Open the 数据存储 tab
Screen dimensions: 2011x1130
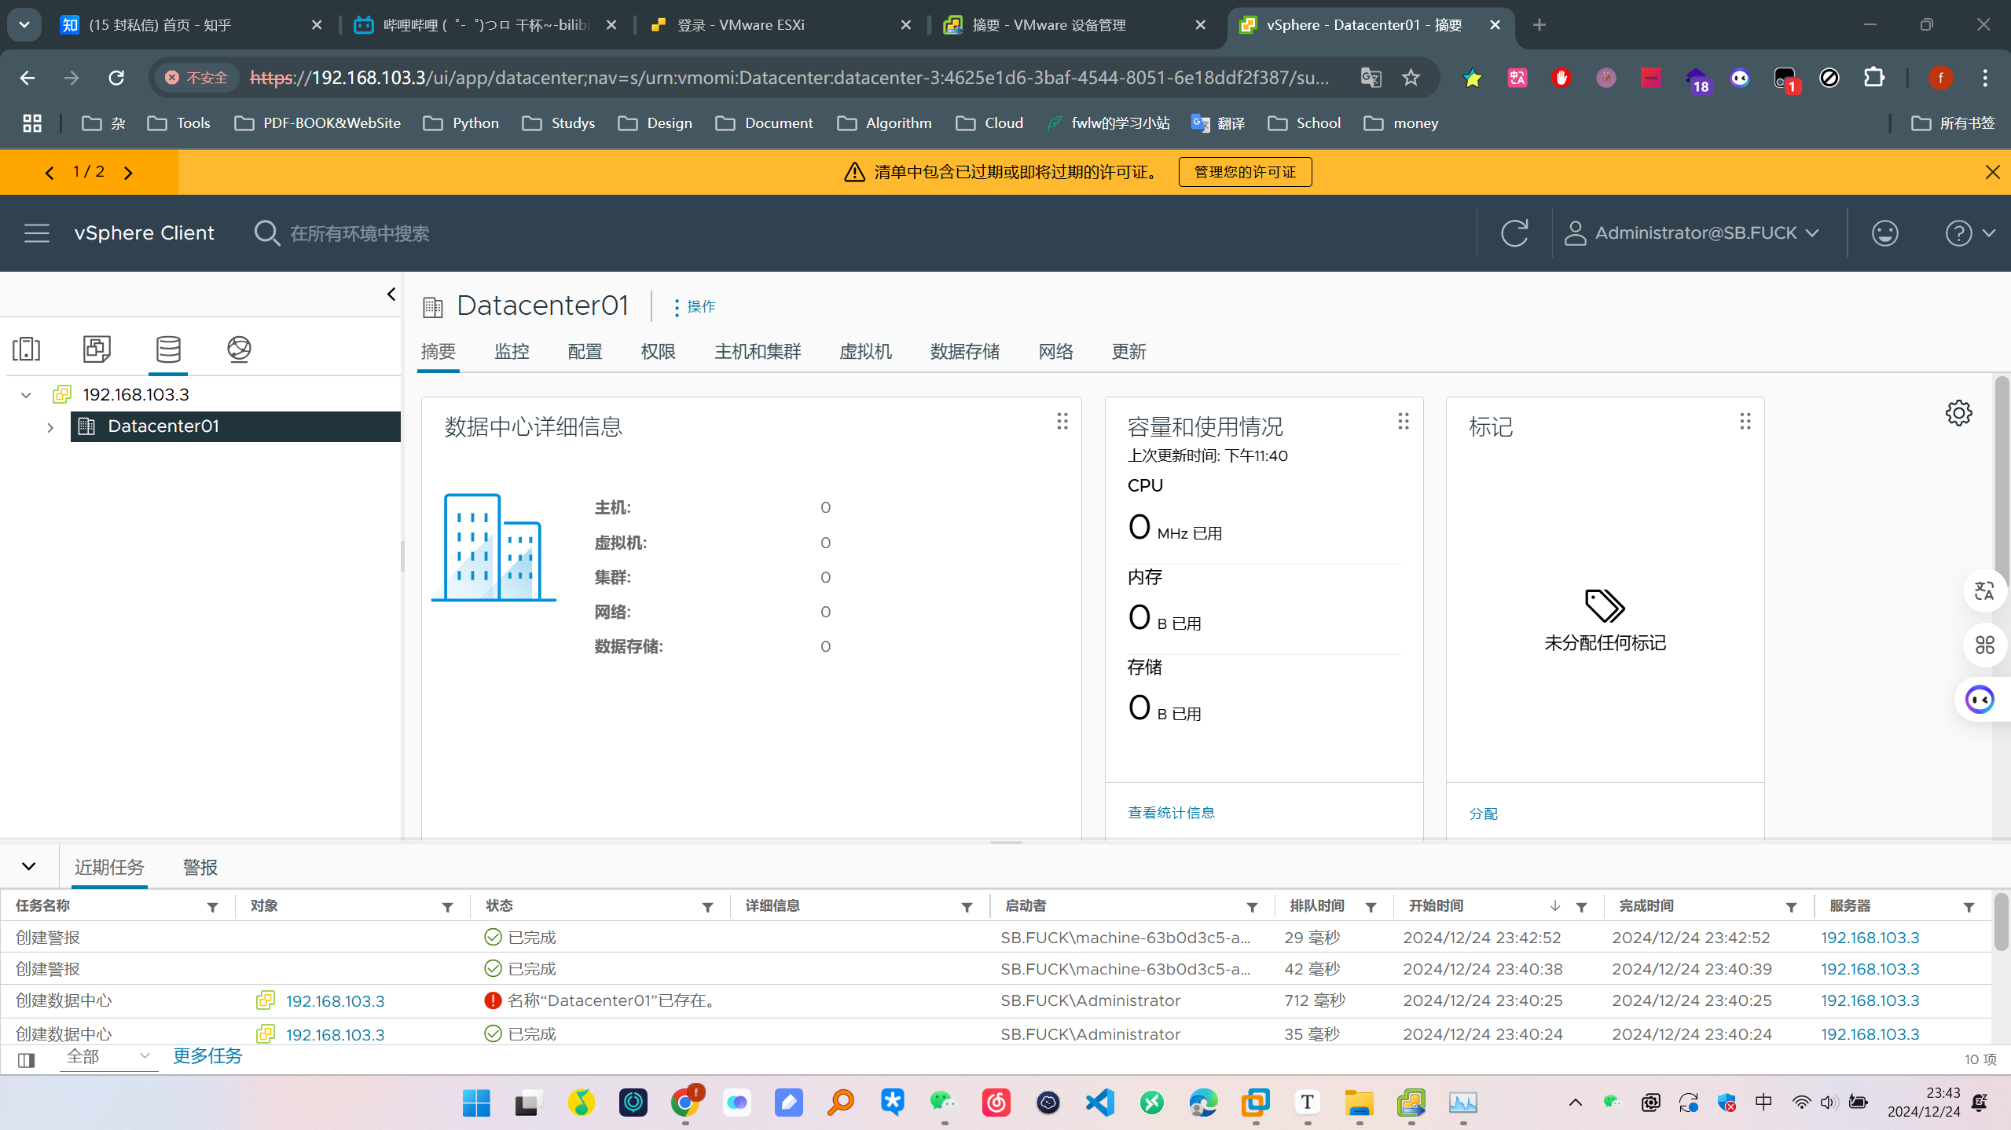click(964, 352)
